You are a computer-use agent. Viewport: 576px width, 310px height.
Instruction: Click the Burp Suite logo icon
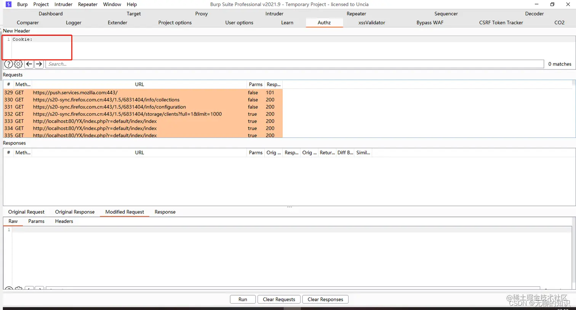pos(8,4)
